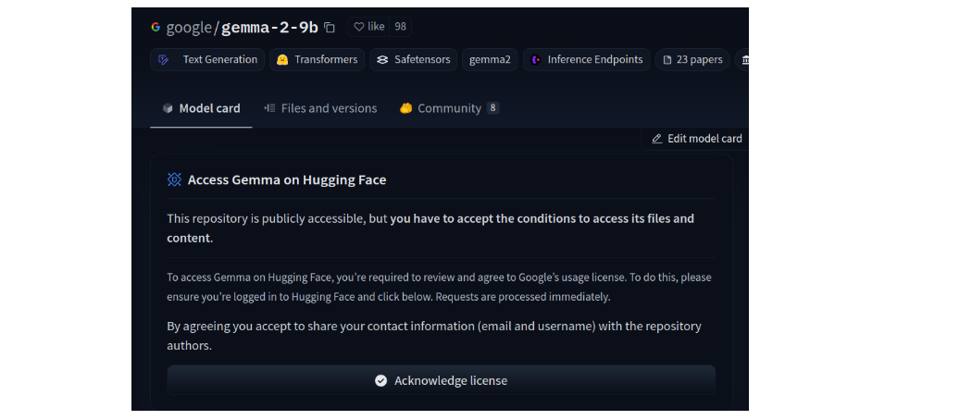This screenshot has width=972, height=420.
Task: Switch to Files and versions tab
Action: 320,108
